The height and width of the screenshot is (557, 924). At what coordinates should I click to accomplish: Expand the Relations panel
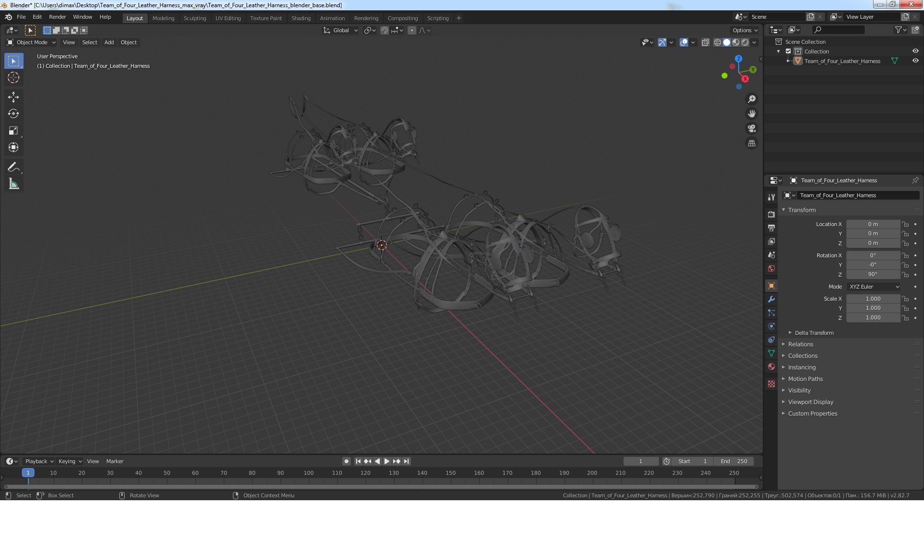800,344
